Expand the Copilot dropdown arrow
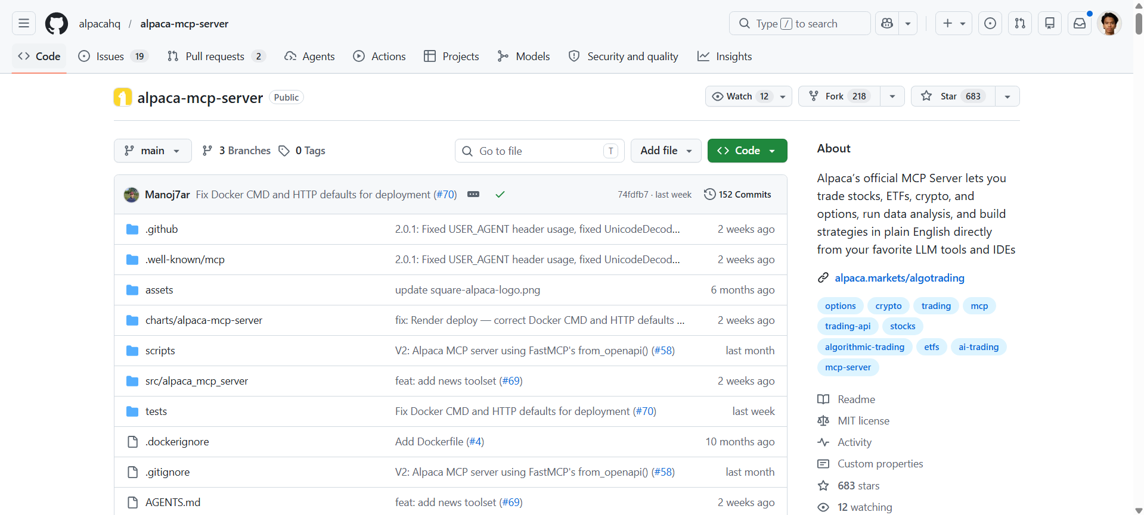 (908, 23)
